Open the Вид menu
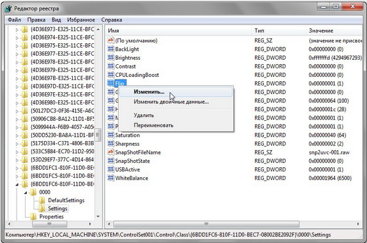 click(56, 20)
